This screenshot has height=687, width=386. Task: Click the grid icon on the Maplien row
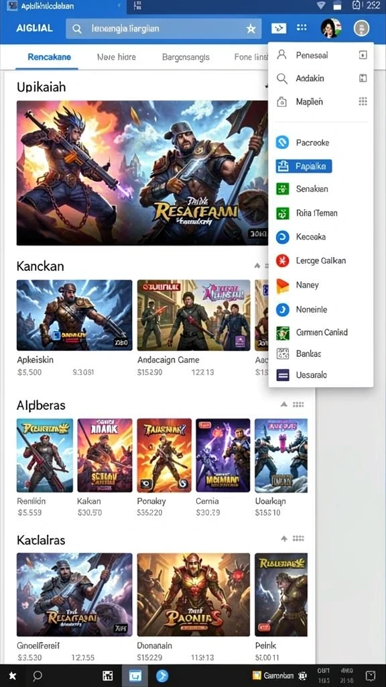point(363,102)
